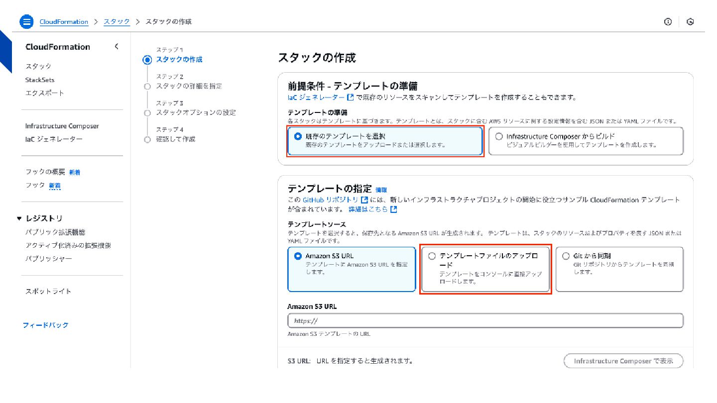Open the 詳細はこちら link
The height and width of the screenshot is (403, 717).
coord(368,209)
